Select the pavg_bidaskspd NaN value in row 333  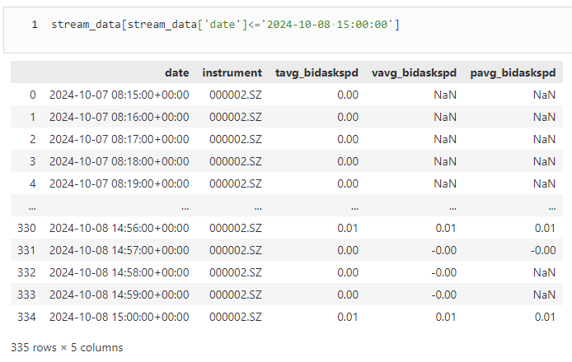544,295
